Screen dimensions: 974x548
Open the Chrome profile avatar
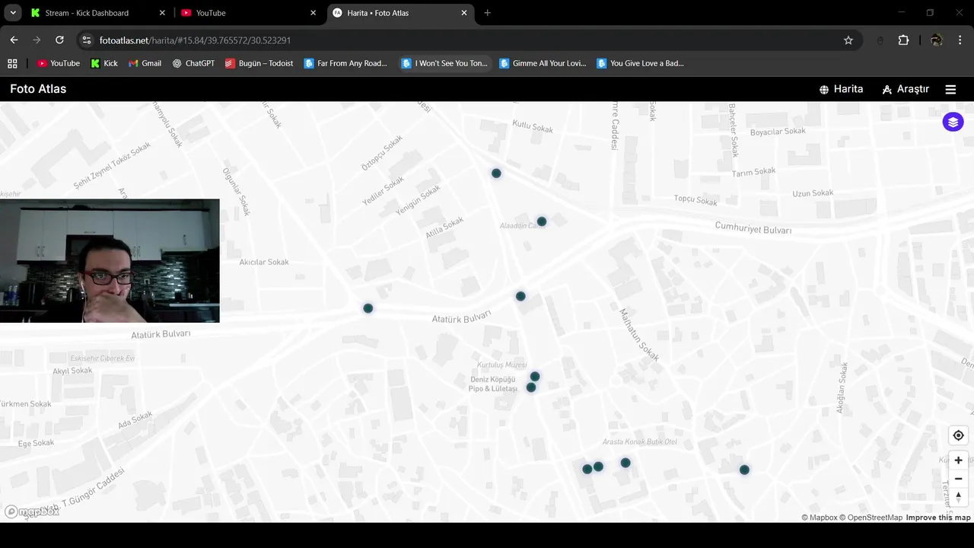point(936,40)
